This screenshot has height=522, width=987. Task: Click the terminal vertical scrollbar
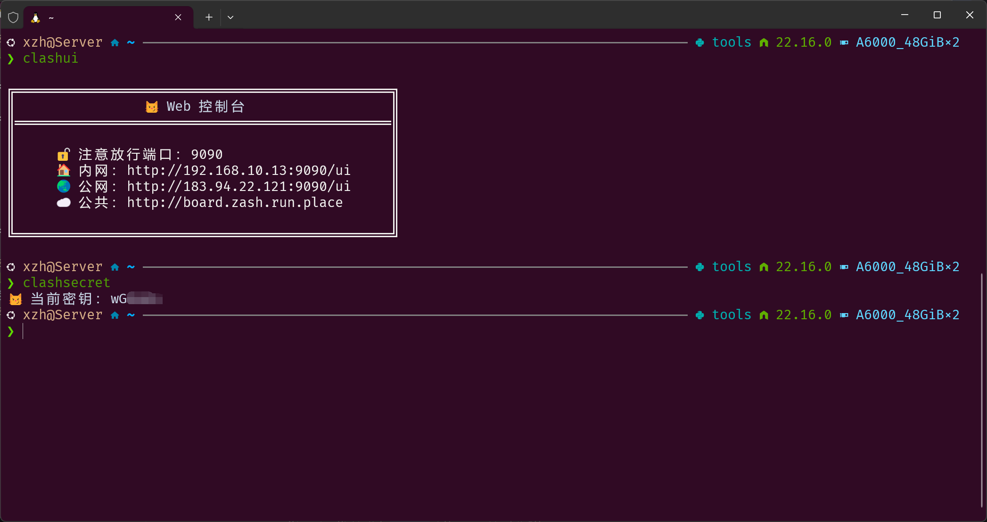click(x=982, y=389)
